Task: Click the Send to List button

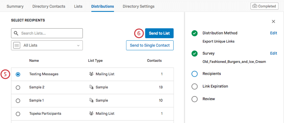Action: coord(159,33)
